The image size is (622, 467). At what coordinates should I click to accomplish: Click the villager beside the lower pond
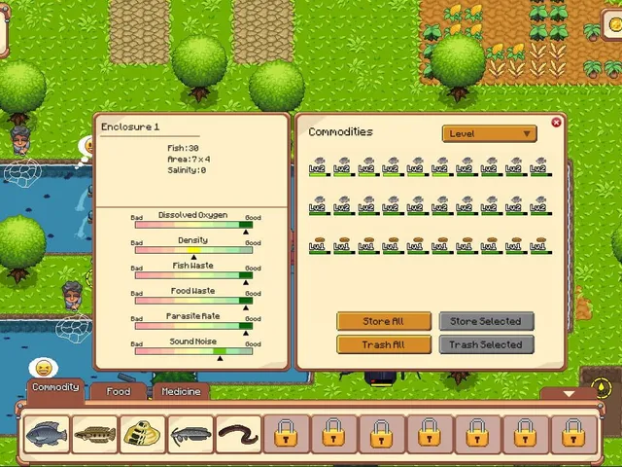click(x=72, y=296)
